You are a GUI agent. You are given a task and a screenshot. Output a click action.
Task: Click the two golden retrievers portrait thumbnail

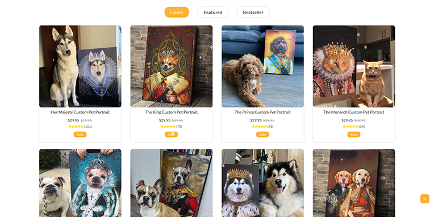click(x=354, y=183)
